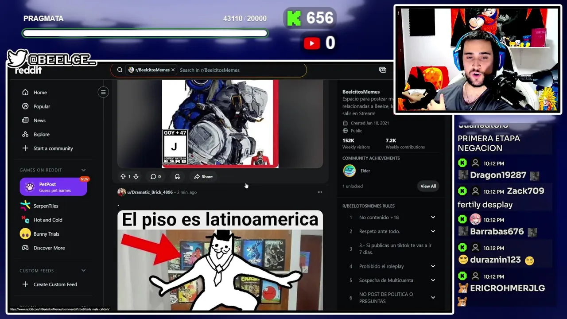
Task: Click the Dramatic_Brick_4896 user avatar
Action: tap(121, 192)
